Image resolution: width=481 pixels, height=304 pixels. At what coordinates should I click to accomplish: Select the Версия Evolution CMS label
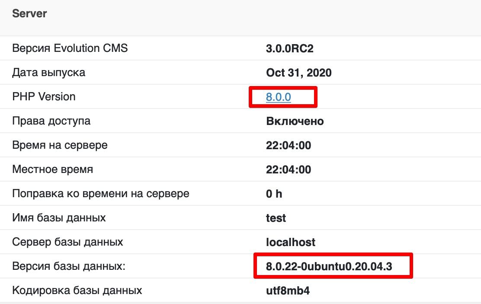point(70,48)
